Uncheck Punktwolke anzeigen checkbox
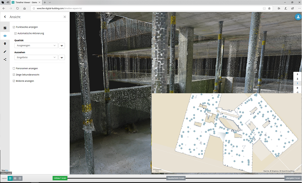302x183 pixels. coord(14,27)
